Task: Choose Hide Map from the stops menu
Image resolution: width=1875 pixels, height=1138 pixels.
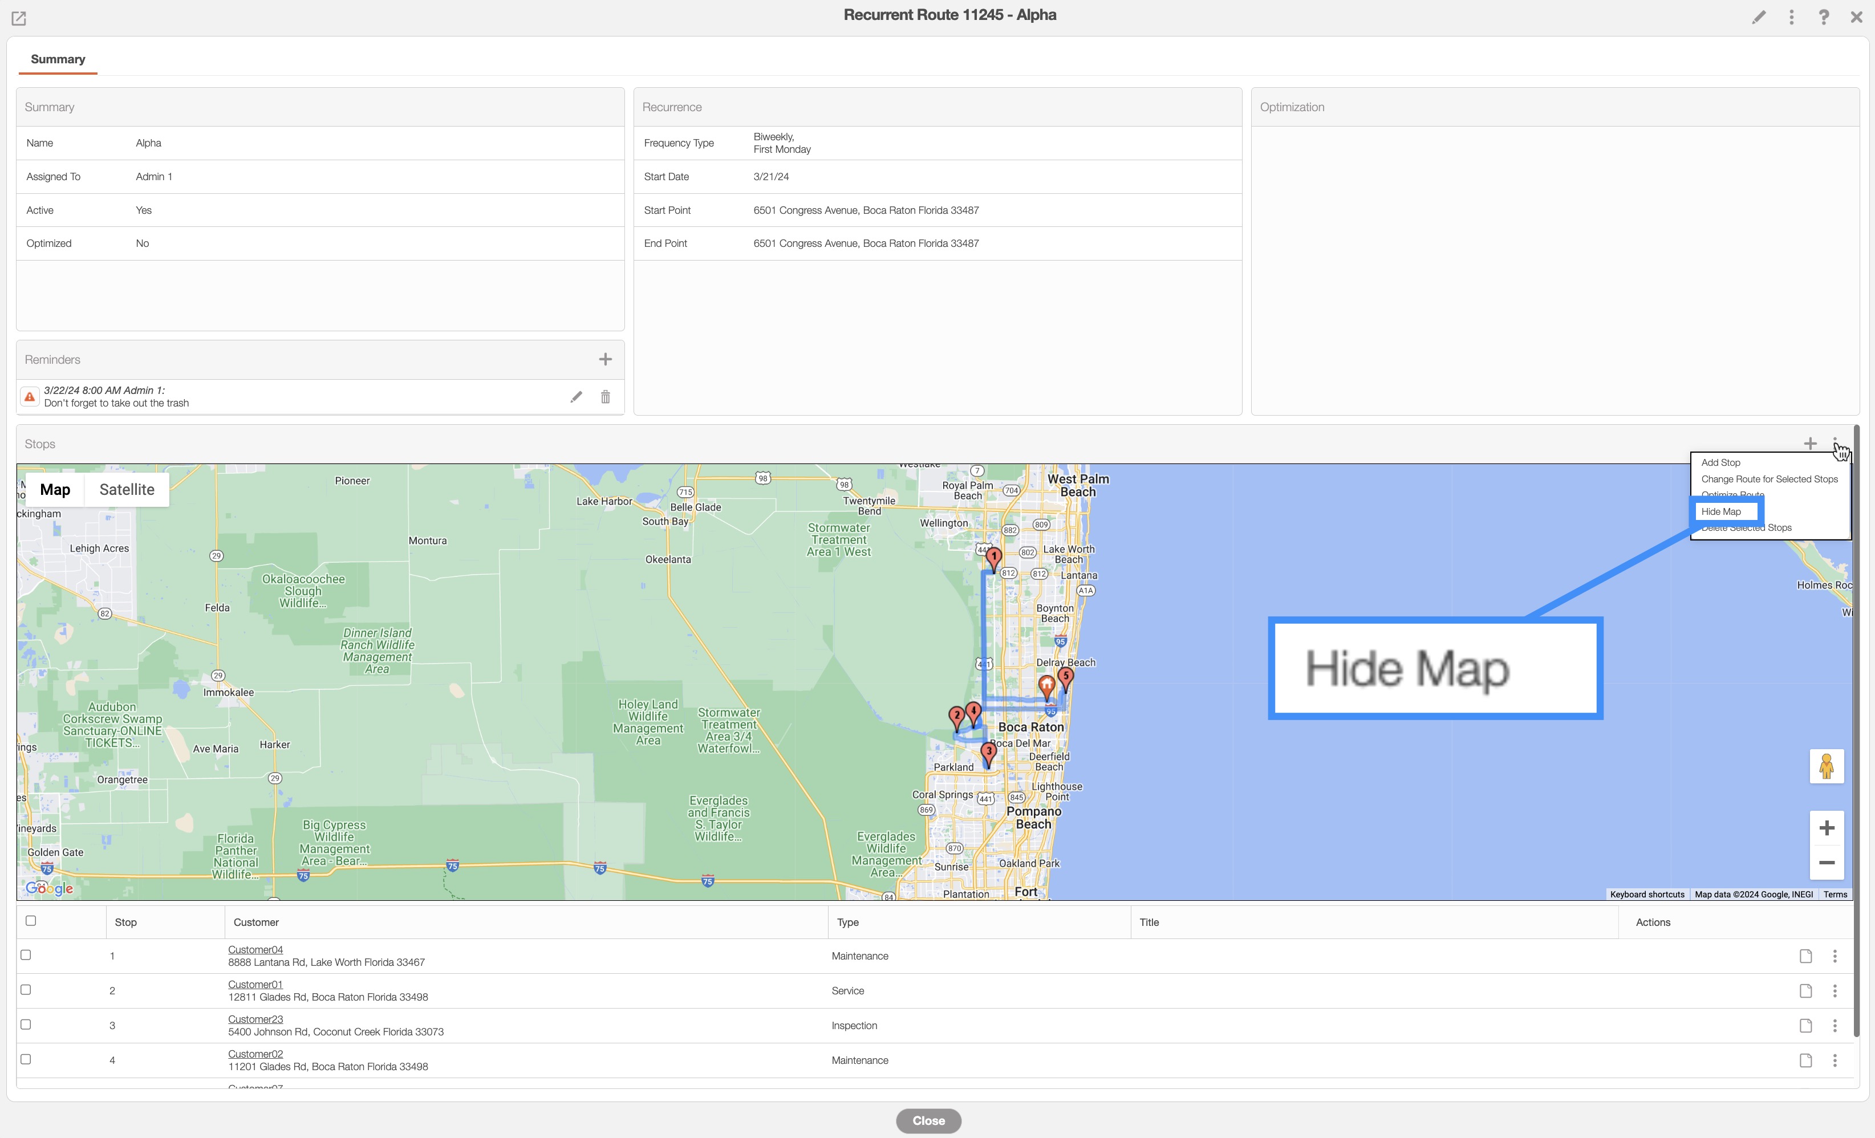Action: pos(1721,511)
